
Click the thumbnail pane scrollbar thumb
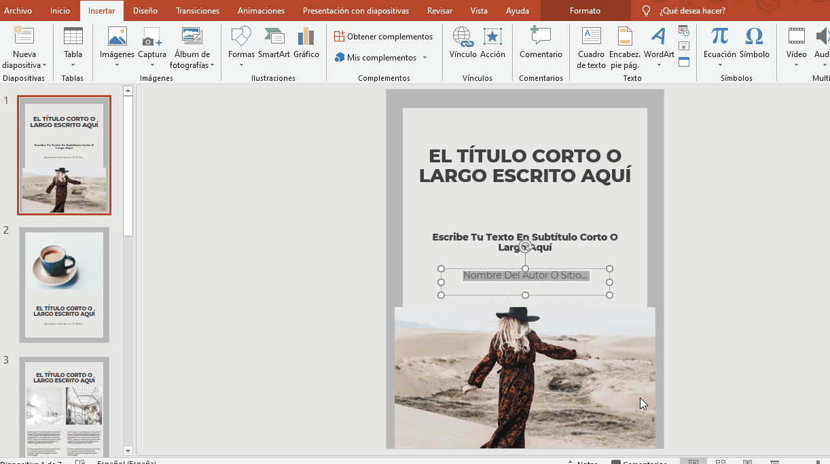pos(128,166)
